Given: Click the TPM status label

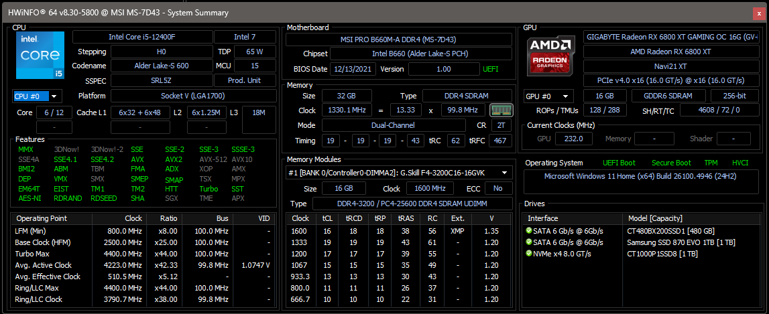Looking at the screenshot, I should click(x=711, y=163).
